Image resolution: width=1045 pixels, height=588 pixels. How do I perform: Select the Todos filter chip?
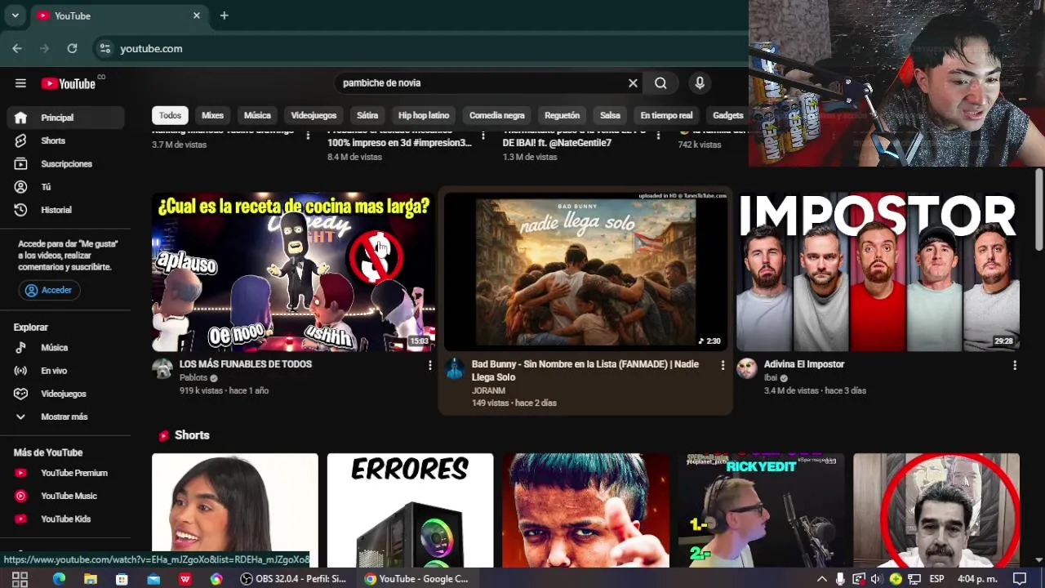[170, 115]
